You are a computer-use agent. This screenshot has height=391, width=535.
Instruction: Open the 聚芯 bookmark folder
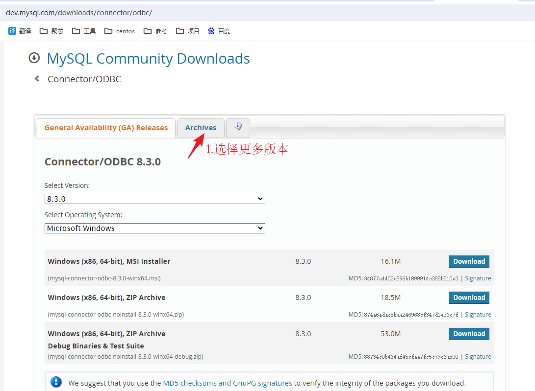tap(51, 31)
